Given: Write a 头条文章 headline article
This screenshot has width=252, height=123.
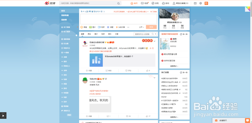Looking at the screenshot, I should (x=120, y=27).
